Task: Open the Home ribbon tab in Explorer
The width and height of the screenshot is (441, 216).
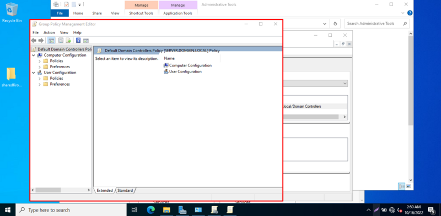Action: (78, 13)
